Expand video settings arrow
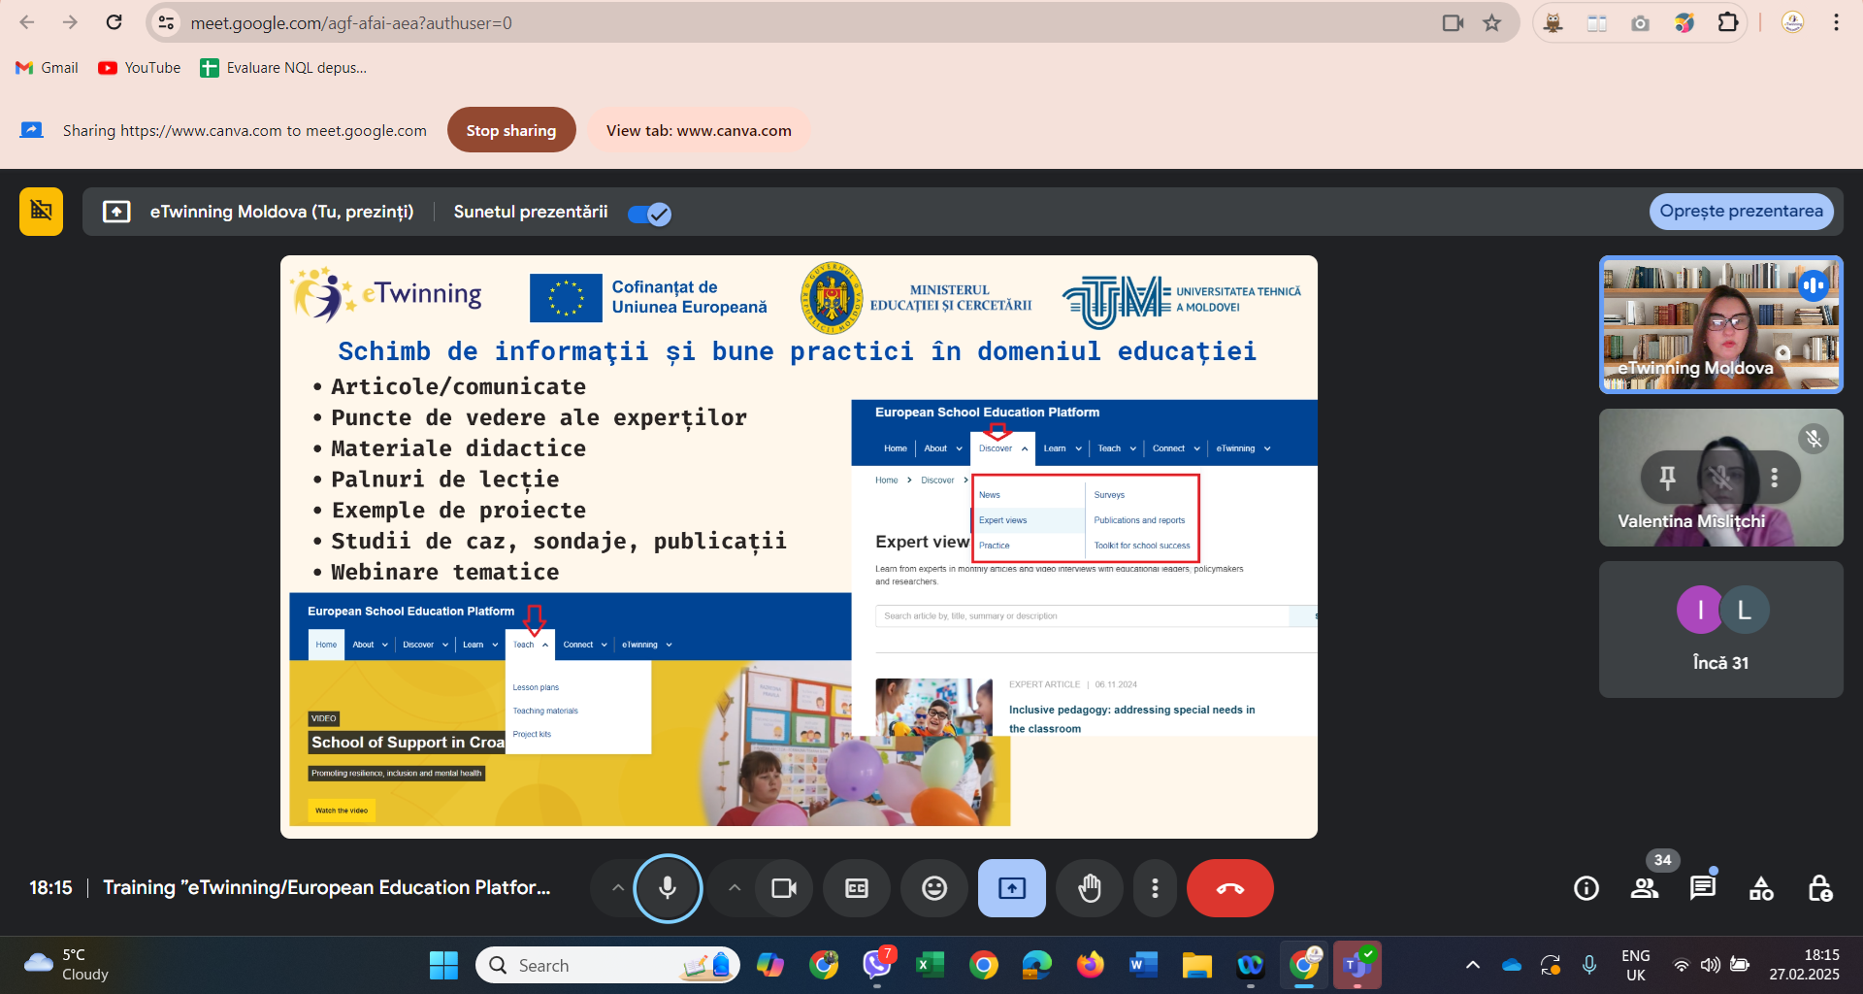The height and width of the screenshot is (994, 1863). tap(735, 888)
